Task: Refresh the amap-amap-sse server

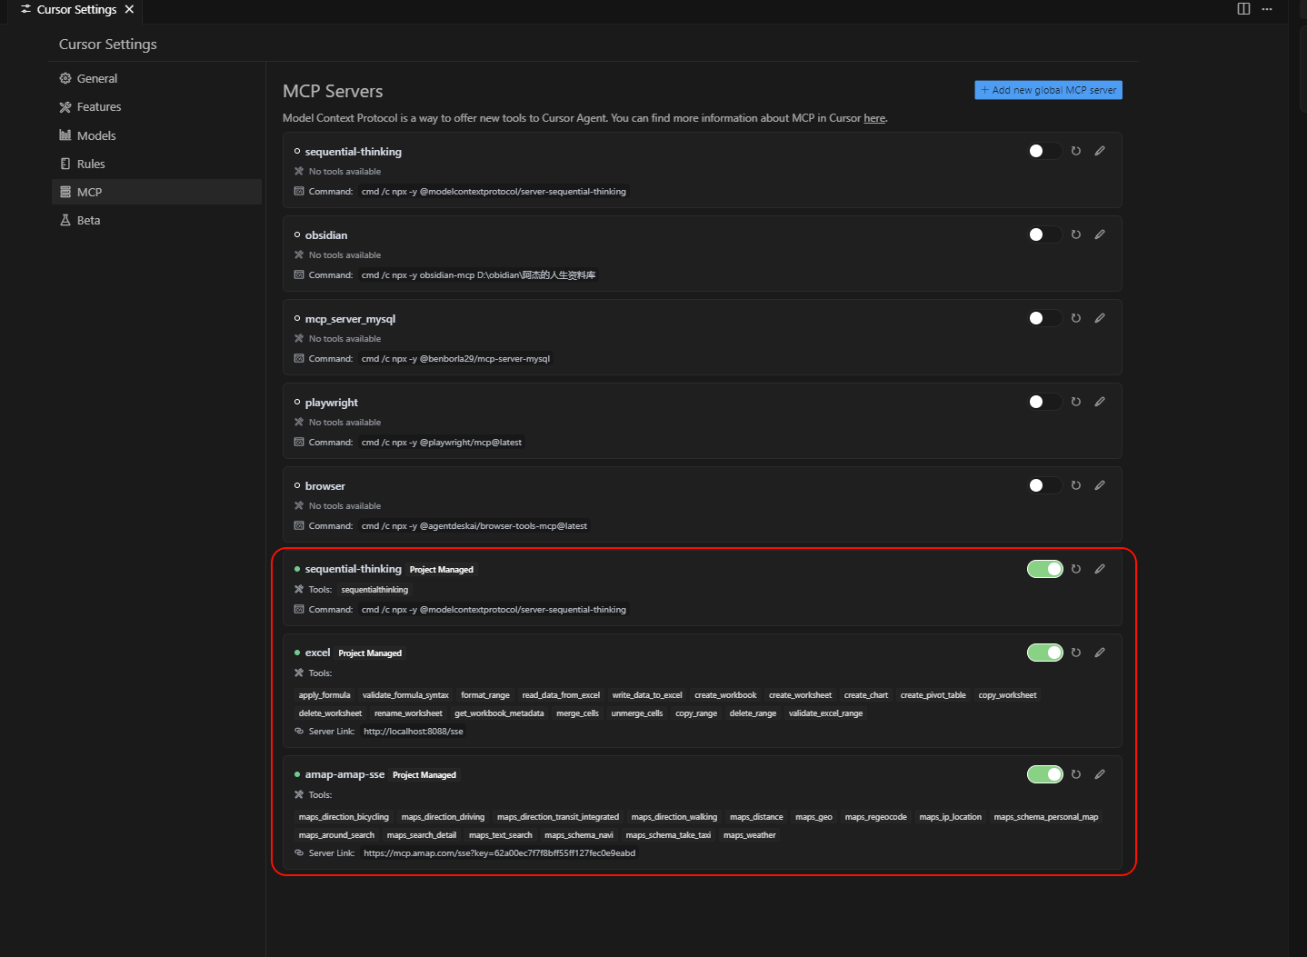Action: 1076,774
